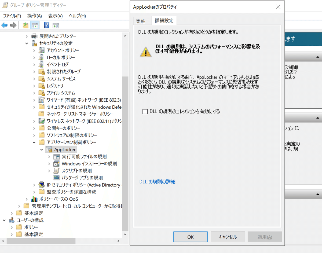Click the ワイヤード (有線) ネットワーク icon
The image size is (322, 253).
(41, 100)
